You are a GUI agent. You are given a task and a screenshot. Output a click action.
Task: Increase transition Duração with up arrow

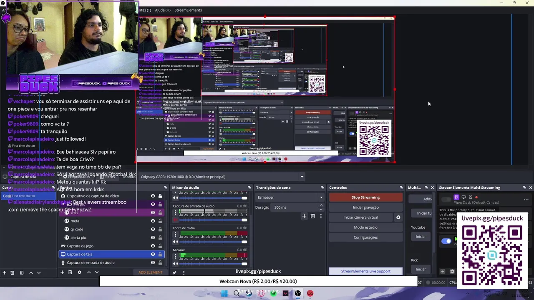(x=321, y=205)
